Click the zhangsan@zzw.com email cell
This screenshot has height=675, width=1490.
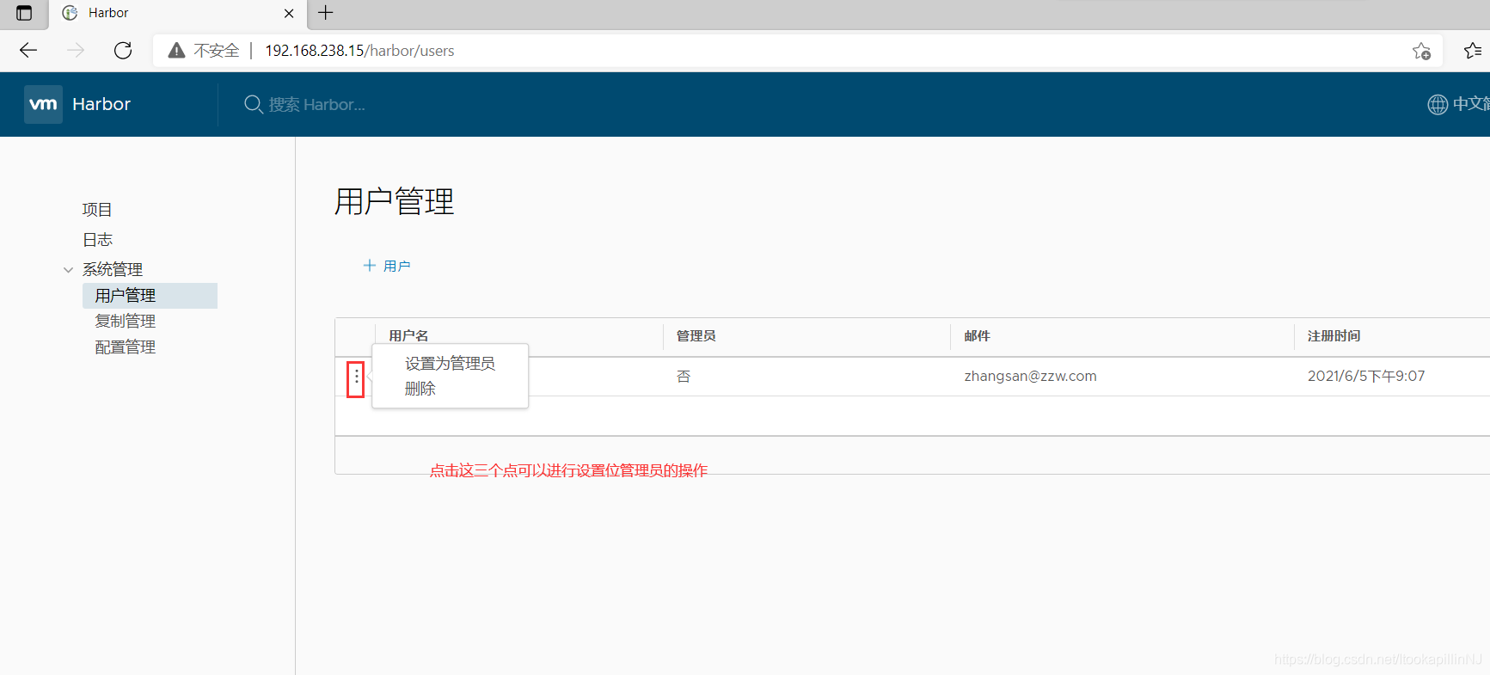coord(1031,376)
